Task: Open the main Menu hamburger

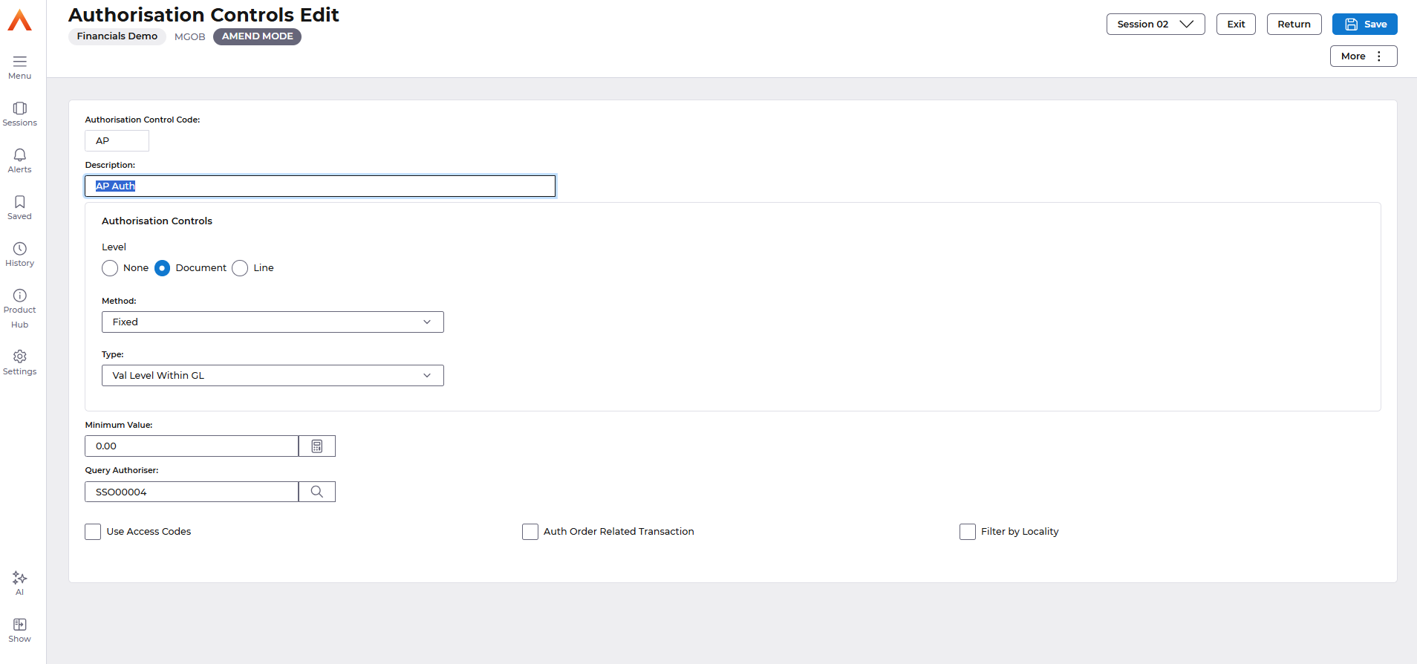Action: pos(20,62)
